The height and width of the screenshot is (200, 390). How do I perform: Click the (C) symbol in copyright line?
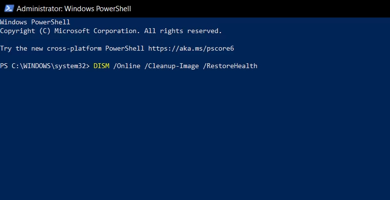45,31
